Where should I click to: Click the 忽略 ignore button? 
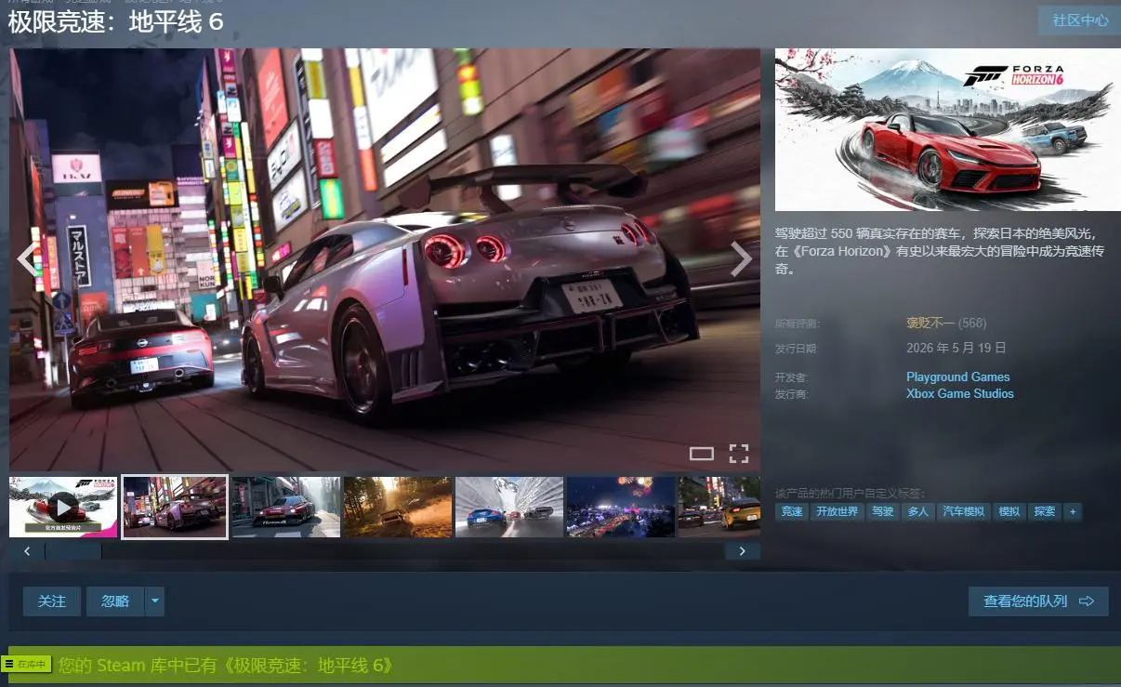click(x=115, y=601)
